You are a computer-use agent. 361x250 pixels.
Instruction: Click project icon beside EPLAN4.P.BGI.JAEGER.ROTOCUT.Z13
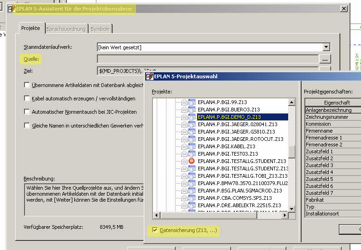click(191, 139)
